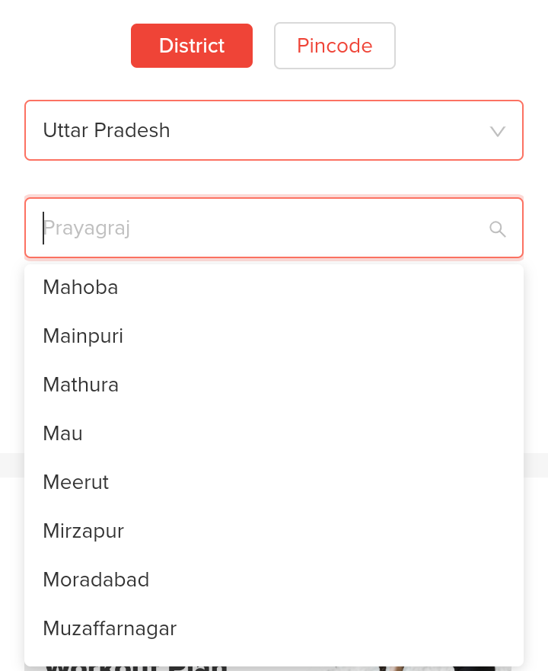Click the selected Uttar Pradesh value text
The width and height of the screenshot is (548, 671).
tap(107, 130)
